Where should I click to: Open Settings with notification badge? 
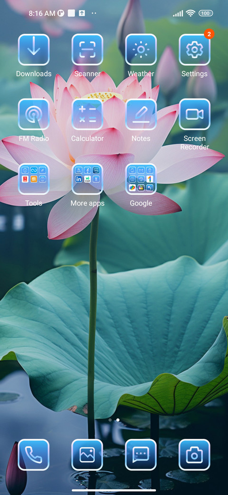pos(194,49)
